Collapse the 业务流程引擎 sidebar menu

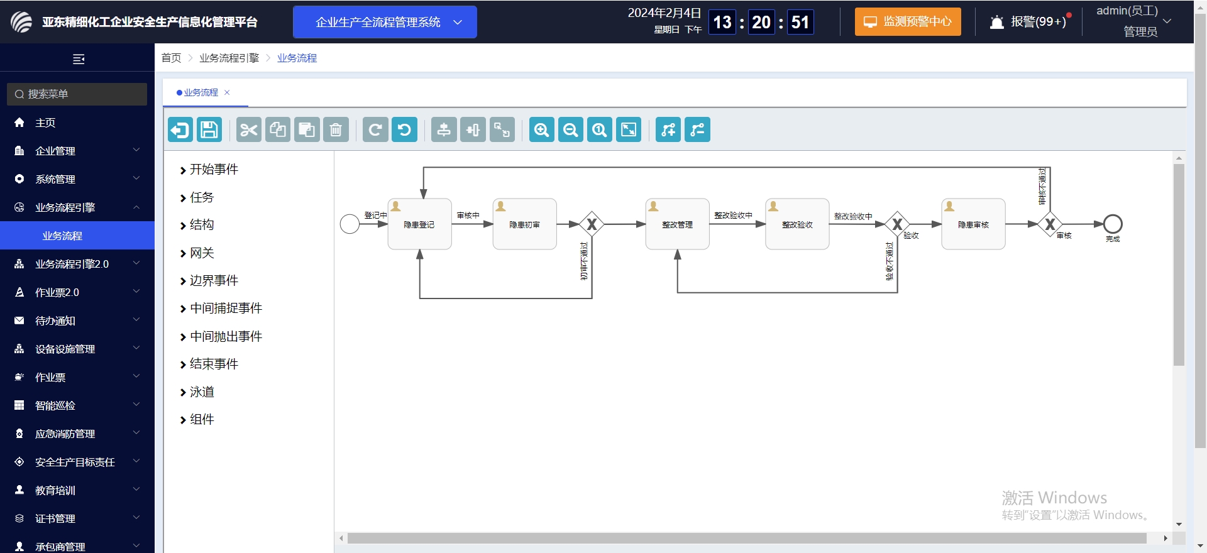(77, 207)
